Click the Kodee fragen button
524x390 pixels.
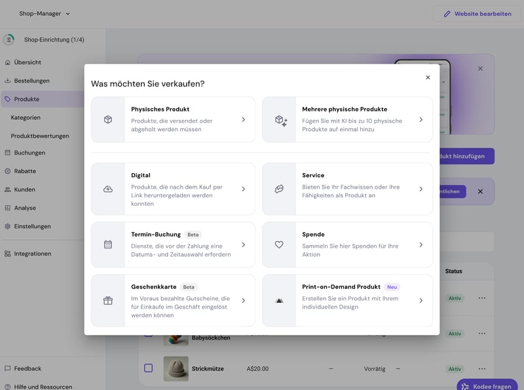pyautogui.click(x=487, y=386)
